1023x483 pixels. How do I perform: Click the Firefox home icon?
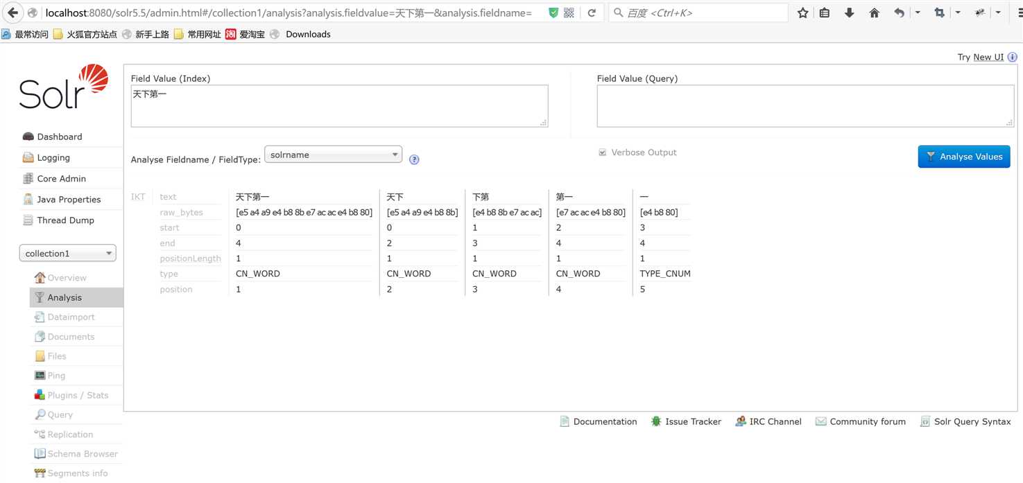[874, 13]
